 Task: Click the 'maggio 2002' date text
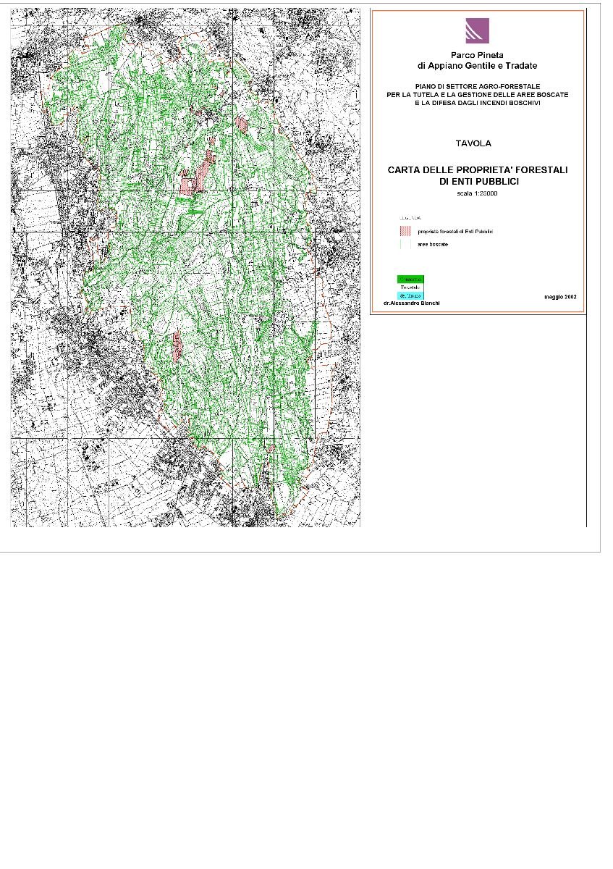[x=559, y=297]
